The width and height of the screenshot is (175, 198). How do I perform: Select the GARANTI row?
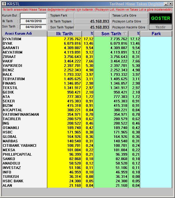pos(87,48)
